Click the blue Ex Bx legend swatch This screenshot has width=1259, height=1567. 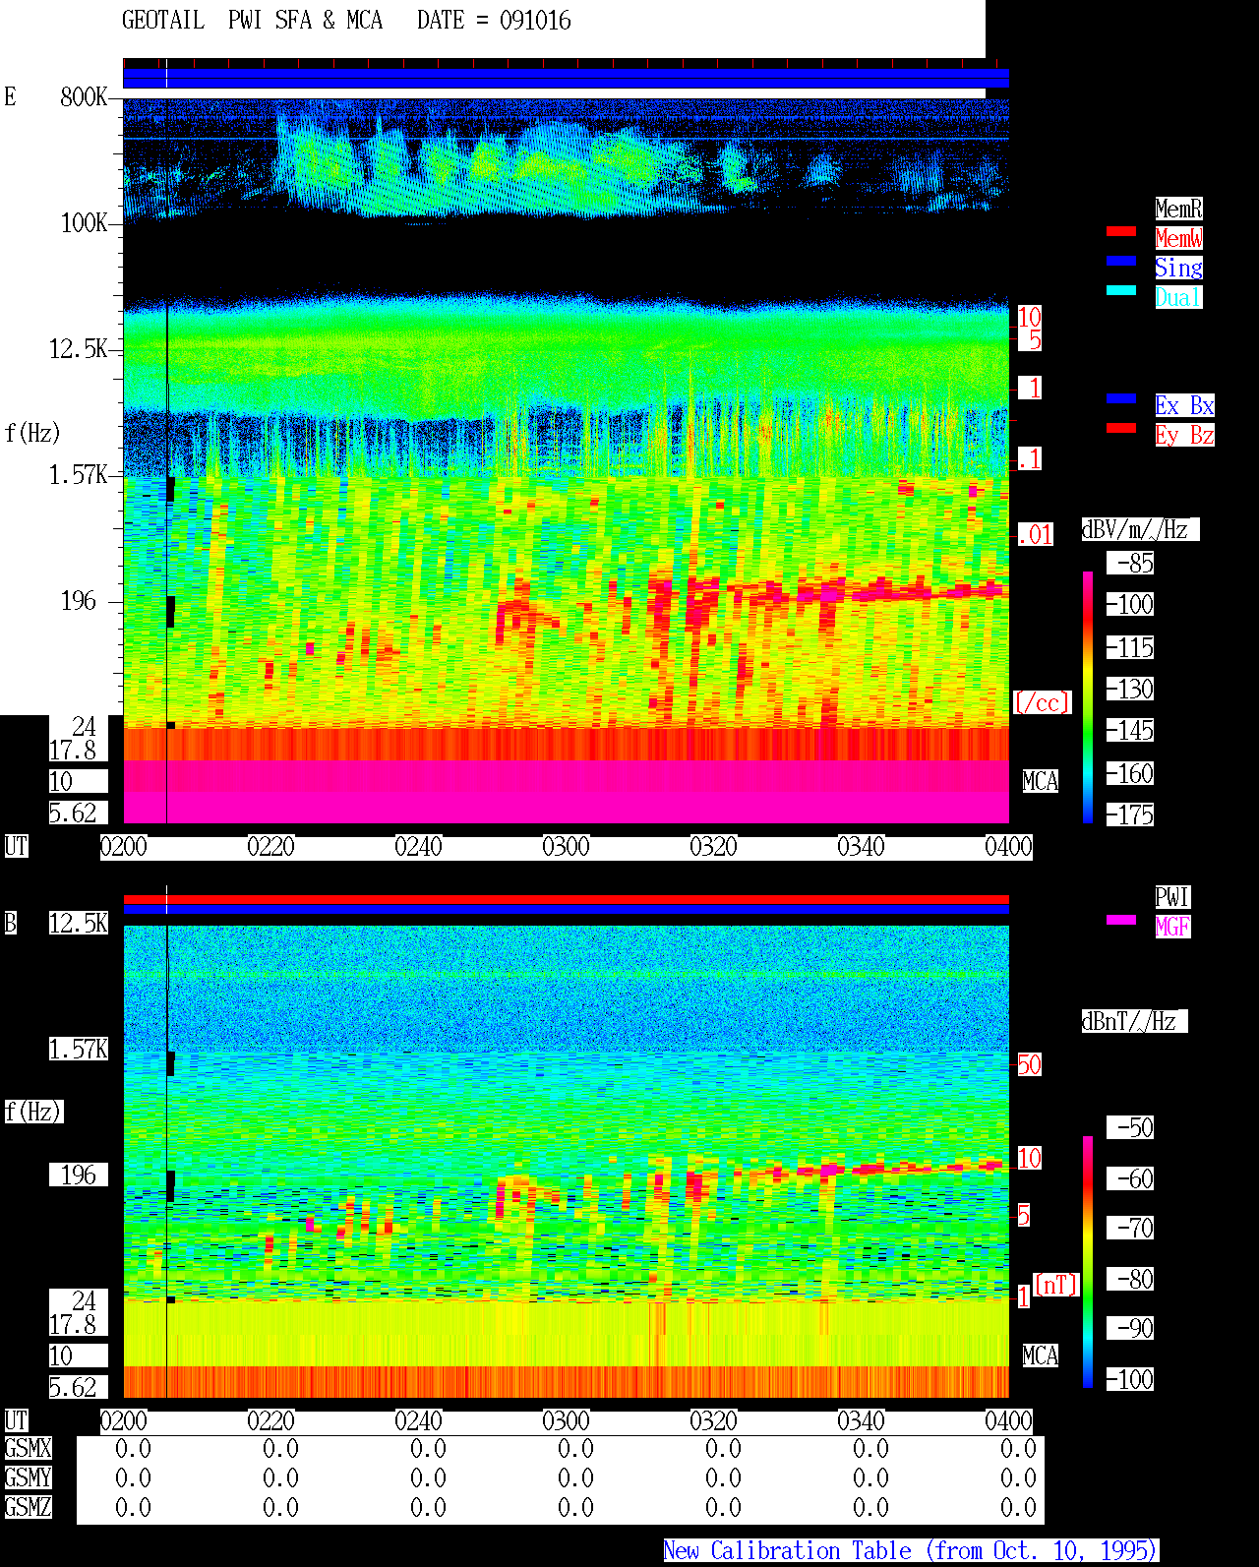pos(1121,398)
